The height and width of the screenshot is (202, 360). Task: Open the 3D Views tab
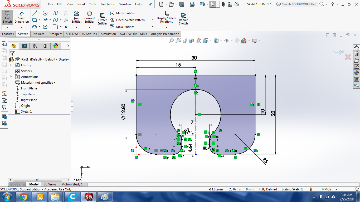pyautogui.click(x=50, y=184)
